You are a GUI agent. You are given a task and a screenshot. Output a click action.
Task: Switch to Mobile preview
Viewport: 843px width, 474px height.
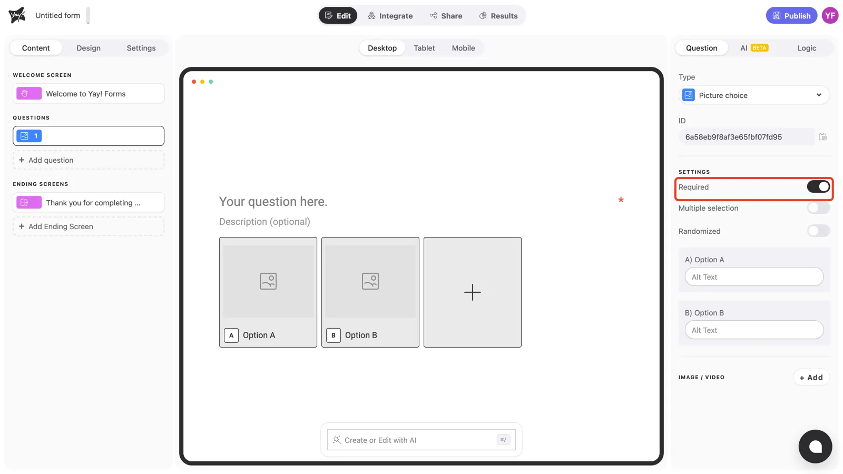pos(463,48)
